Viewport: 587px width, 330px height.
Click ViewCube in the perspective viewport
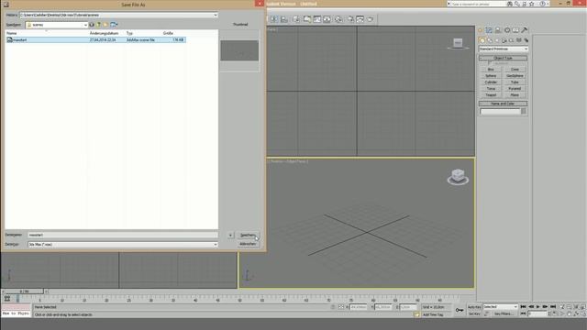coord(458,177)
